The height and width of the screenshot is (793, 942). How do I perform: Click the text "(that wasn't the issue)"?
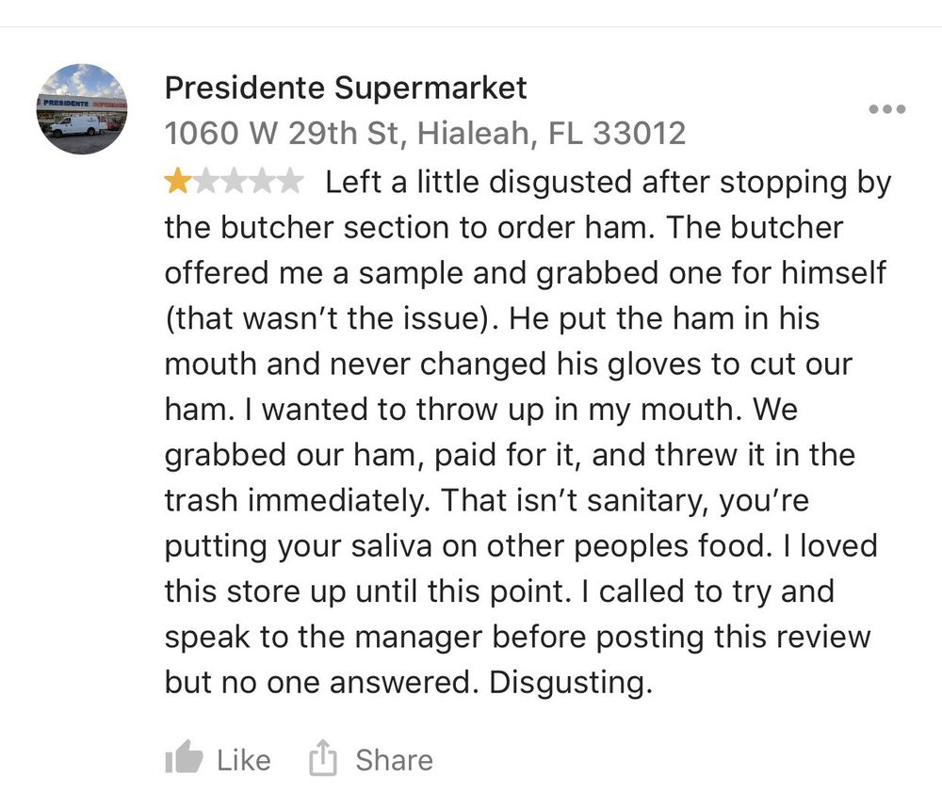coord(330,318)
